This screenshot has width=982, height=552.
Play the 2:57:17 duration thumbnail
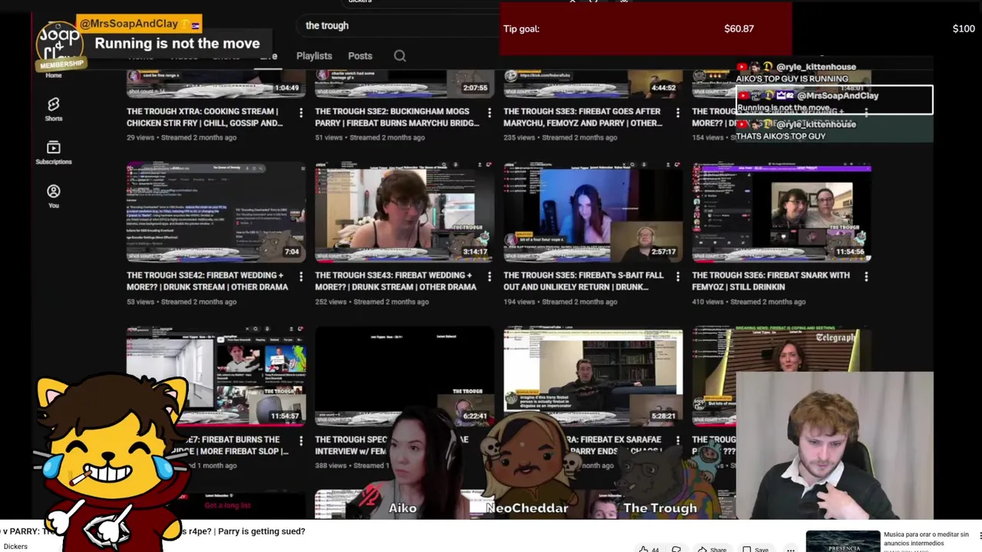tap(592, 212)
